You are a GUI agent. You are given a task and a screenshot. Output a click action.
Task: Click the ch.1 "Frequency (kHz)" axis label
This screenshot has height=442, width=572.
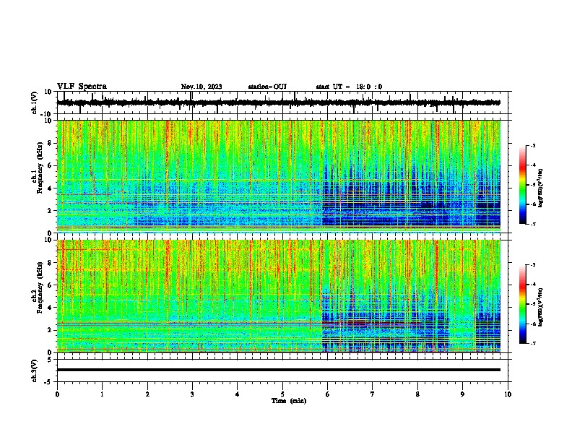click(x=40, y=168)
